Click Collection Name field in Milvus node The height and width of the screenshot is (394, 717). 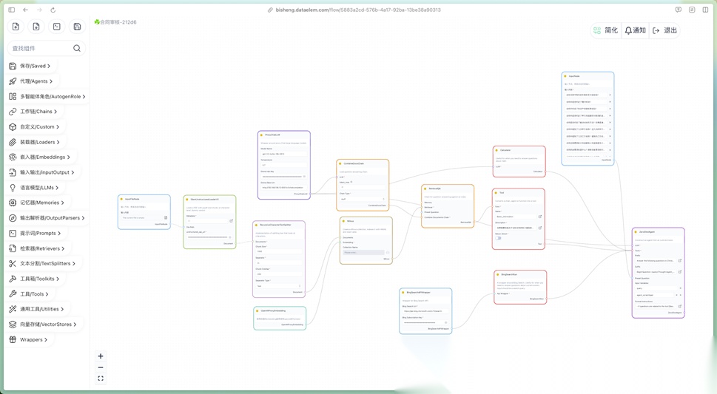[x=363, y=252]
